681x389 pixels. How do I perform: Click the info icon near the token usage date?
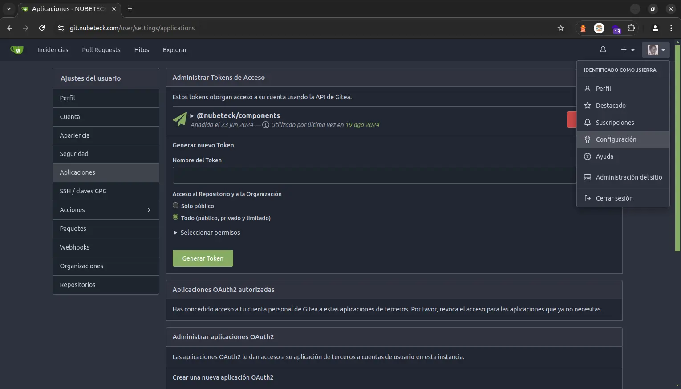point(265,125)
